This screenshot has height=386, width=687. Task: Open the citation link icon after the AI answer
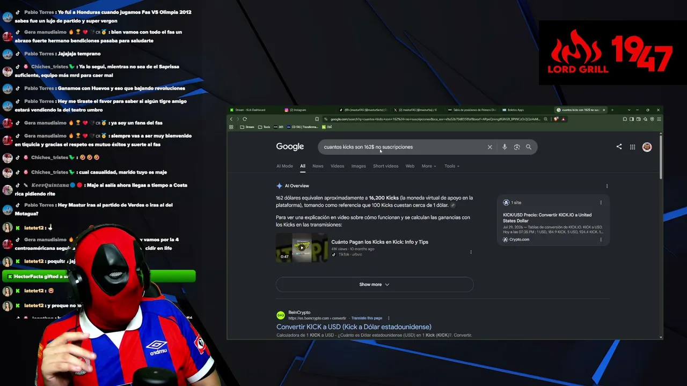453,205
